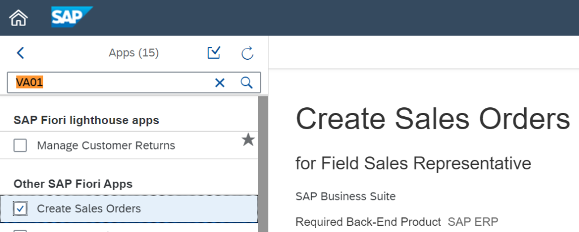Go back with the left chevron
The height and width of the screenshot is (232, 579).
20,53
